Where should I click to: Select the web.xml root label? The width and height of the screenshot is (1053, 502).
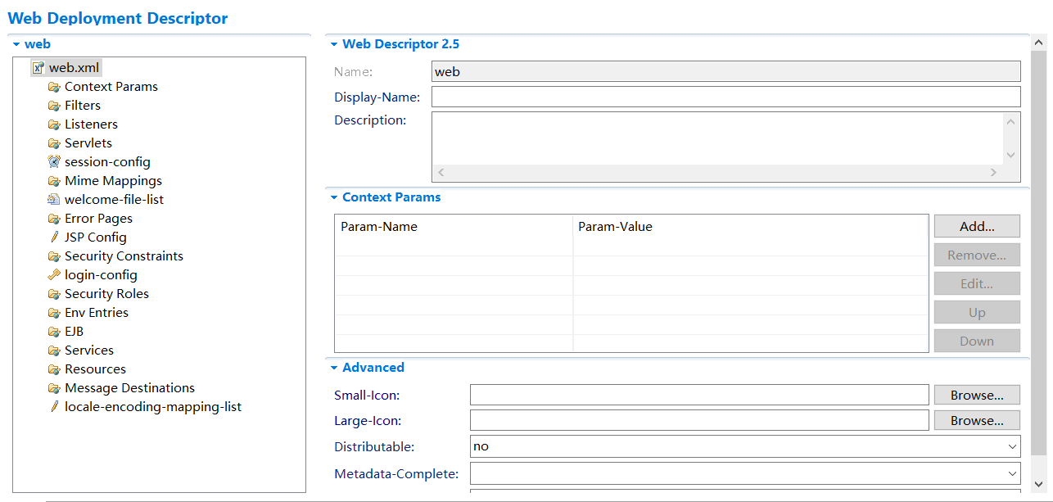pyautogui.click(x=74, y=68)
